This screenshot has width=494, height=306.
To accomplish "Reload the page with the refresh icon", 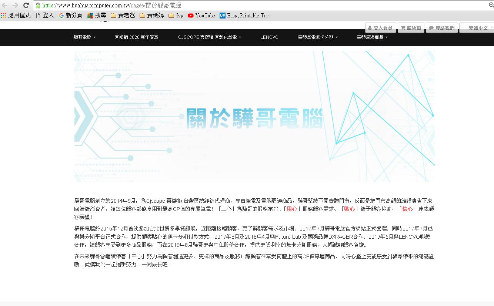I will coord(26,5).
